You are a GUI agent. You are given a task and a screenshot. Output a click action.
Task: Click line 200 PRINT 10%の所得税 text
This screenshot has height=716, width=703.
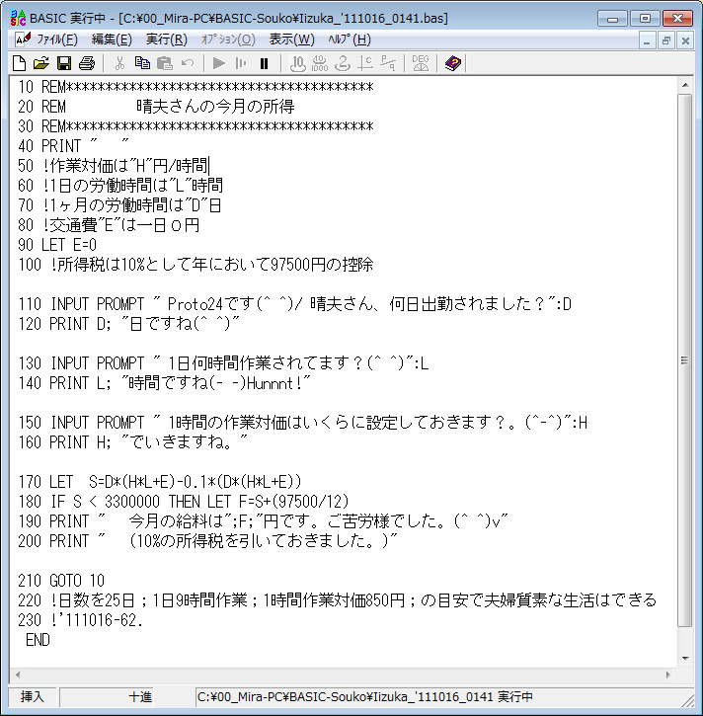tap(207, 541)
